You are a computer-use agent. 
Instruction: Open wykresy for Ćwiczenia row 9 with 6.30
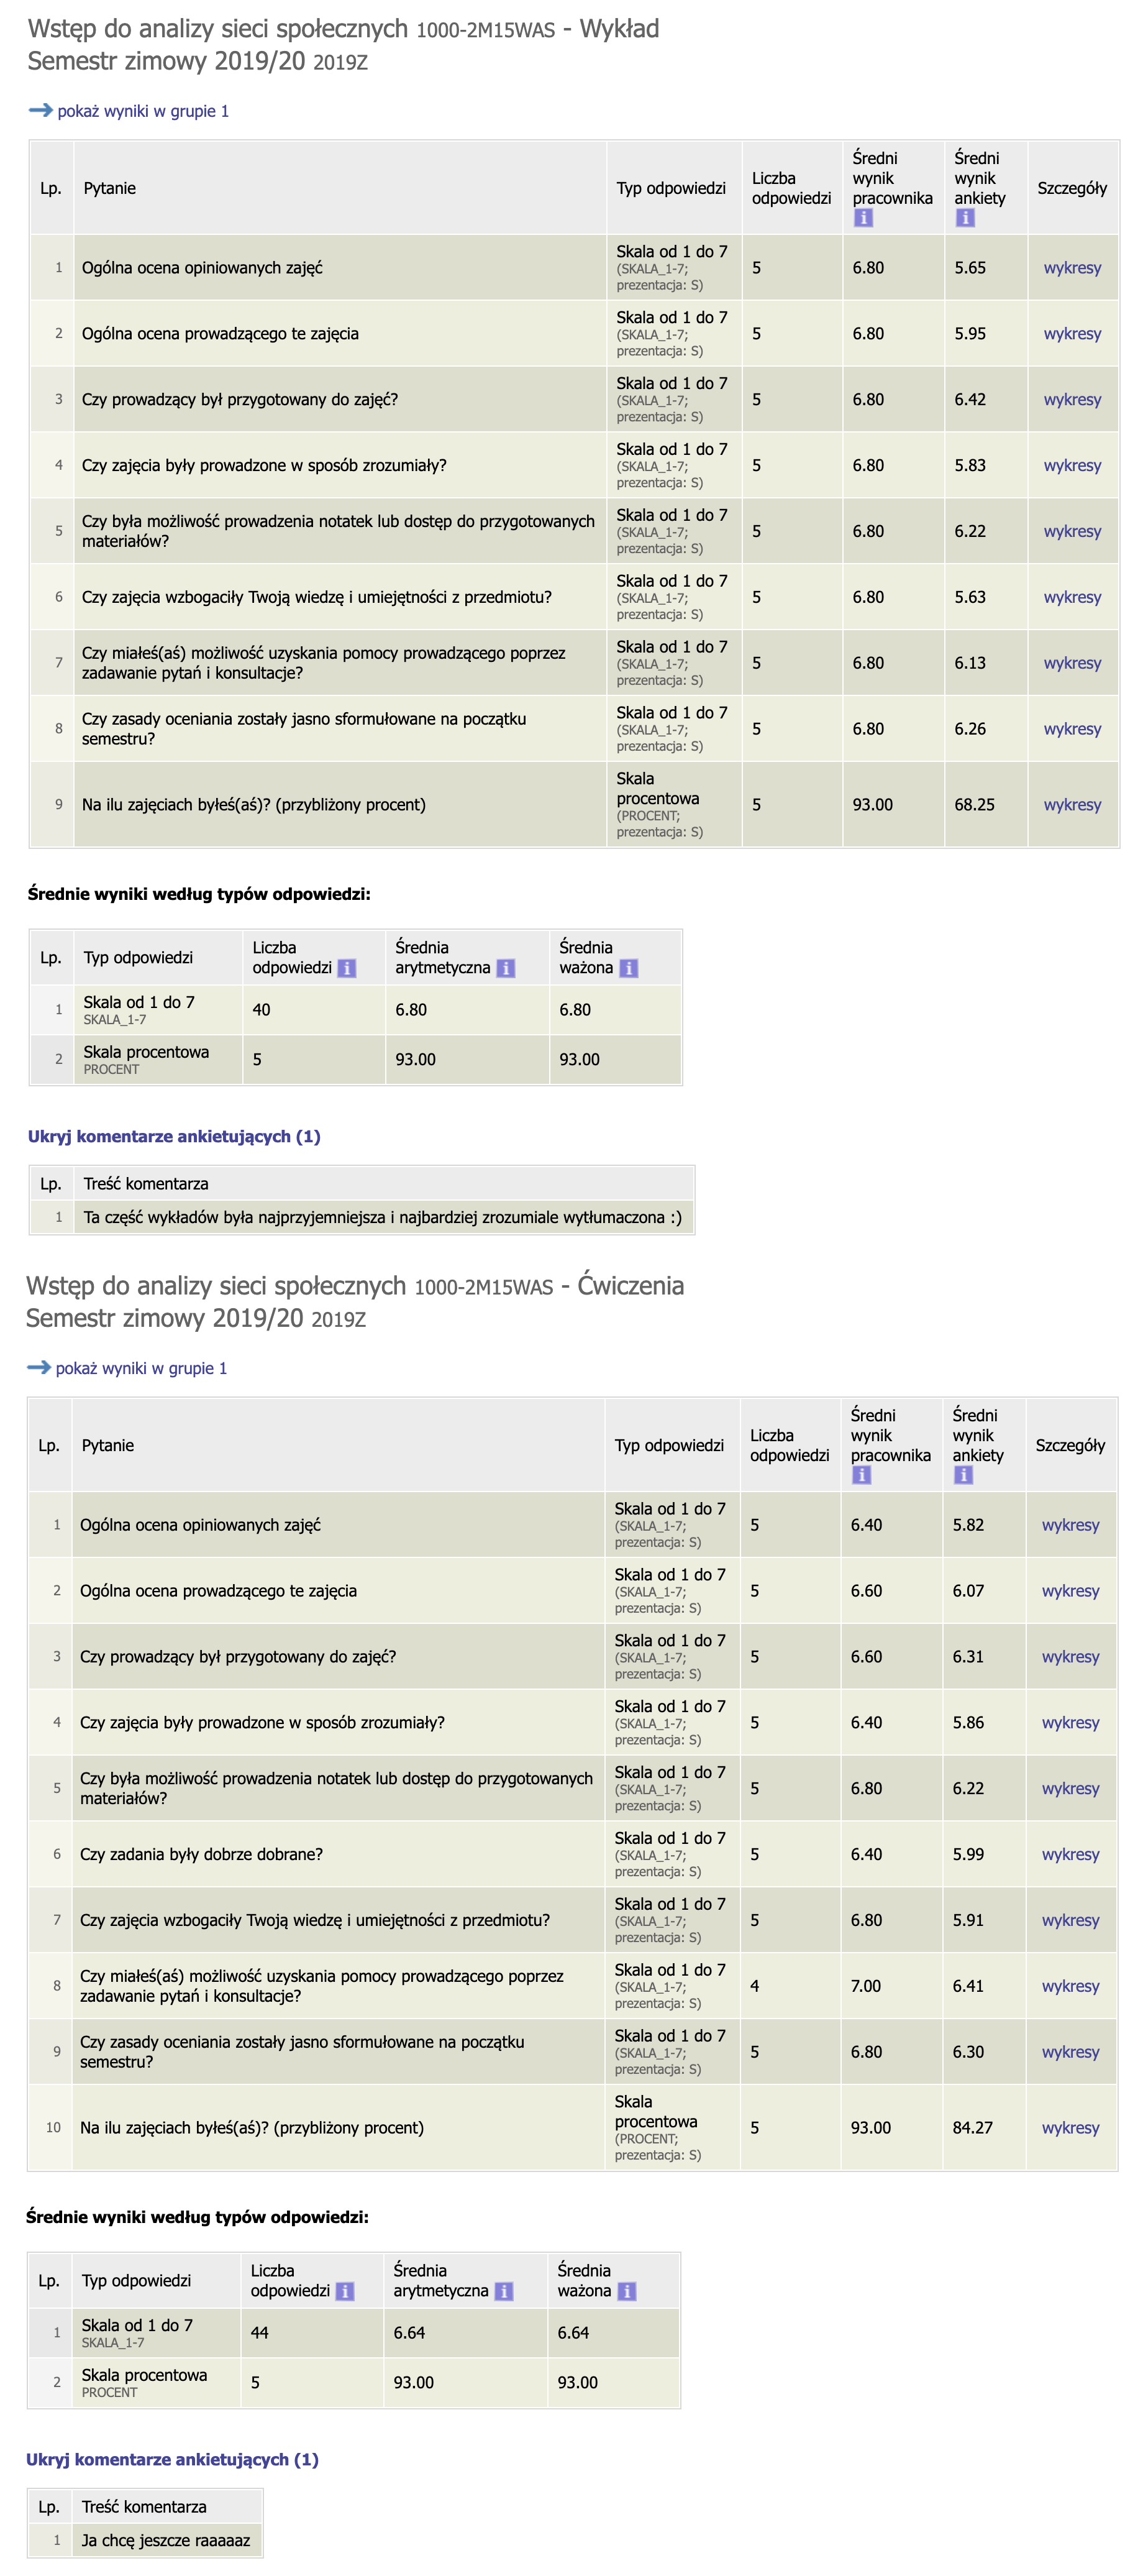pyautogui.click(x=1070, y=2053)
